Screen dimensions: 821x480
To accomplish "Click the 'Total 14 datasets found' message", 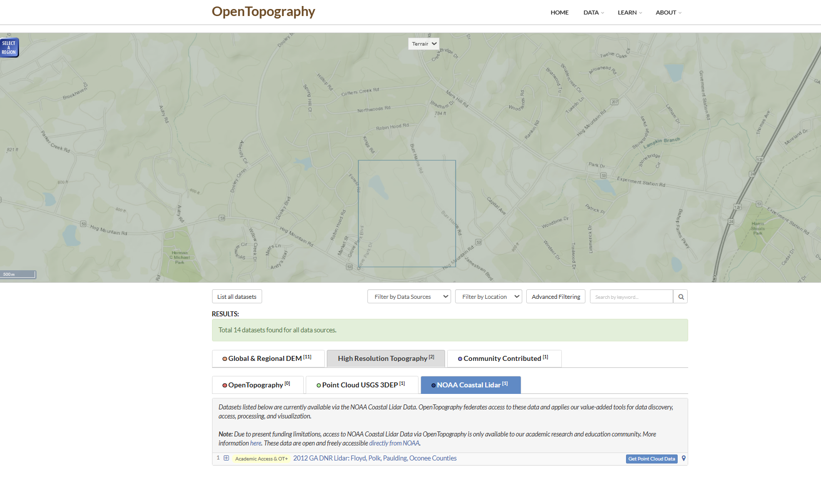I will [277, 330].
